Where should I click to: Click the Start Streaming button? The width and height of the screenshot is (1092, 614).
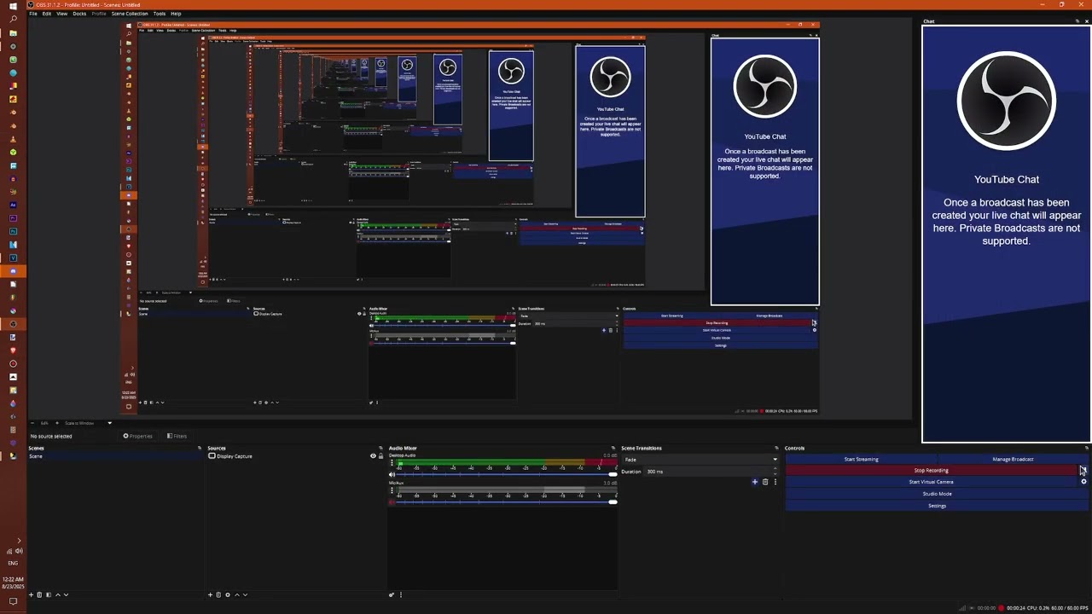pyautogui.click(x=861, y=460)
